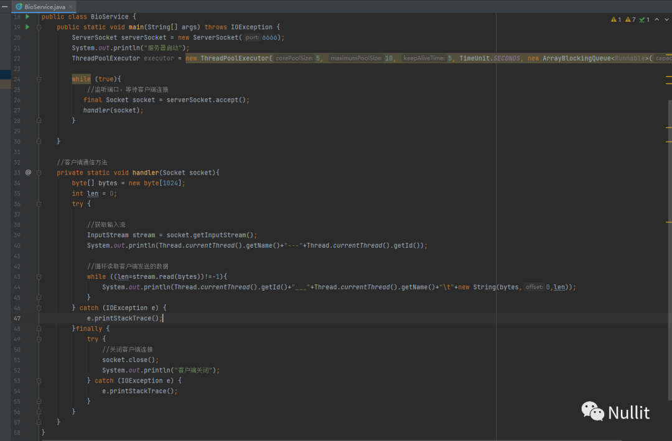Click 'ArrayBlockingQueue' on line 22

click(576, 58)
